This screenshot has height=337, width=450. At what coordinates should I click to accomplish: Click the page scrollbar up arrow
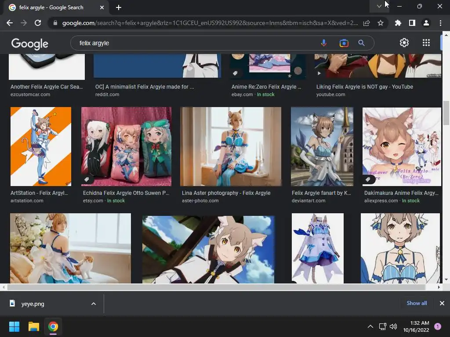pyautogui.click(x=446, y=35)
